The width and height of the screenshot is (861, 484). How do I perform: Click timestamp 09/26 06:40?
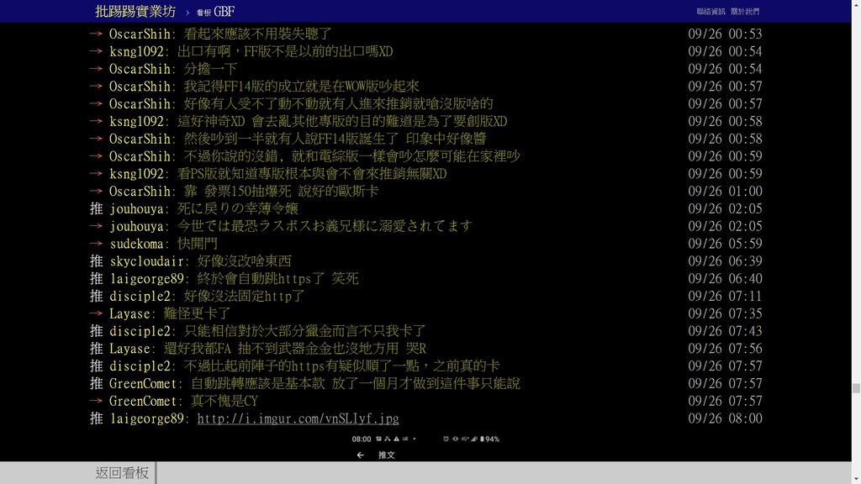pyautogui.click(x=725, y=279)
